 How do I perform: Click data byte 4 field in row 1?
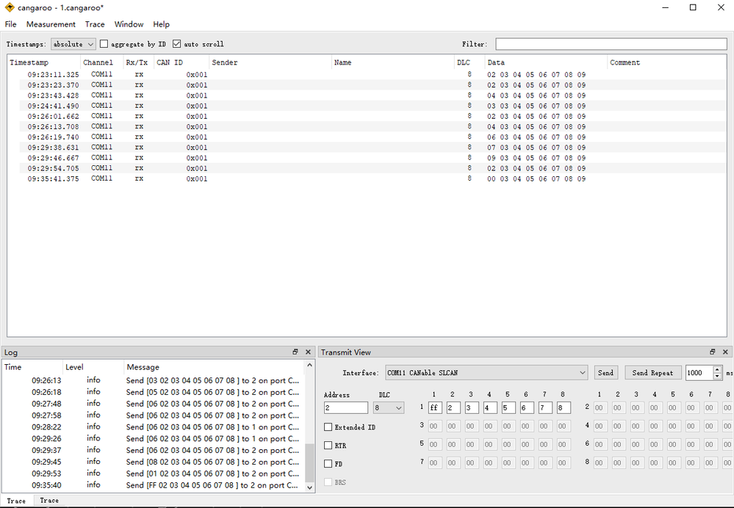pyautogui.click(x=490, y=408)
